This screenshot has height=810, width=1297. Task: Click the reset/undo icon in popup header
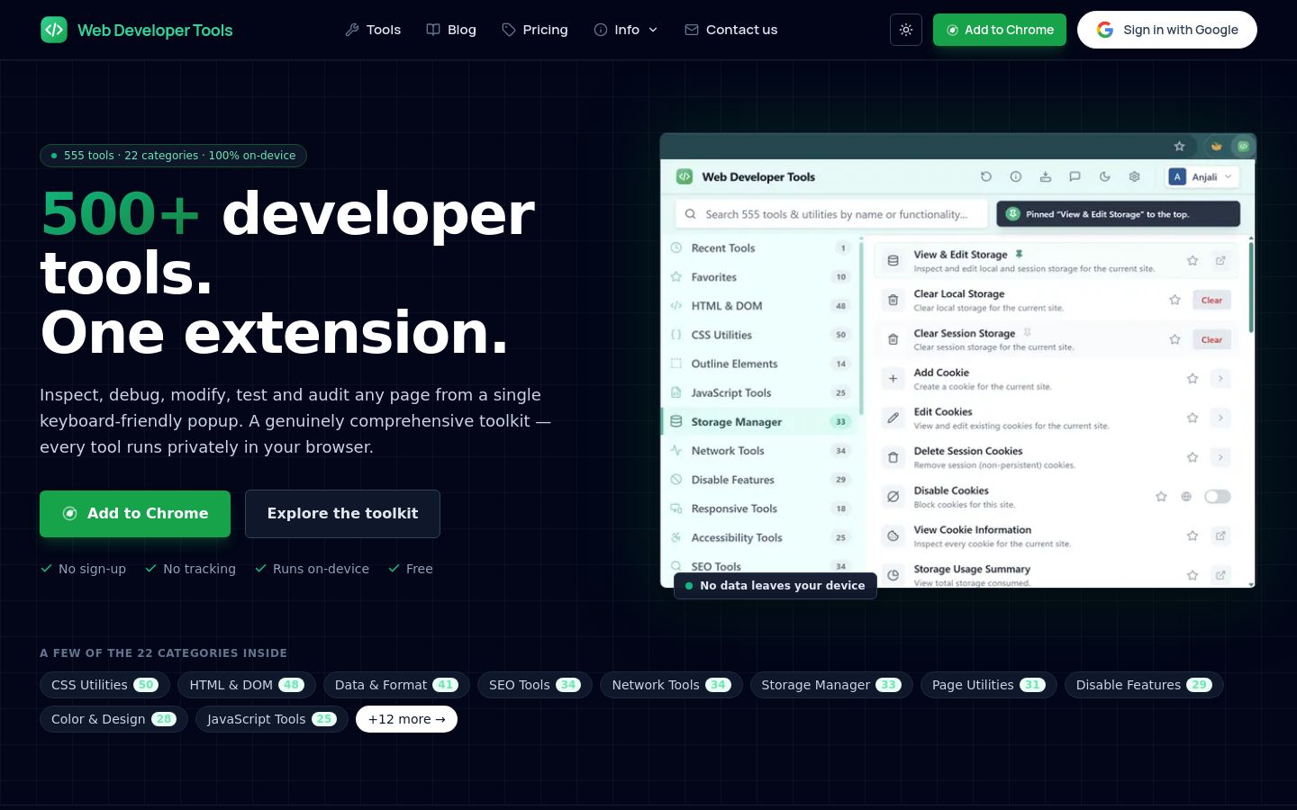986,176
